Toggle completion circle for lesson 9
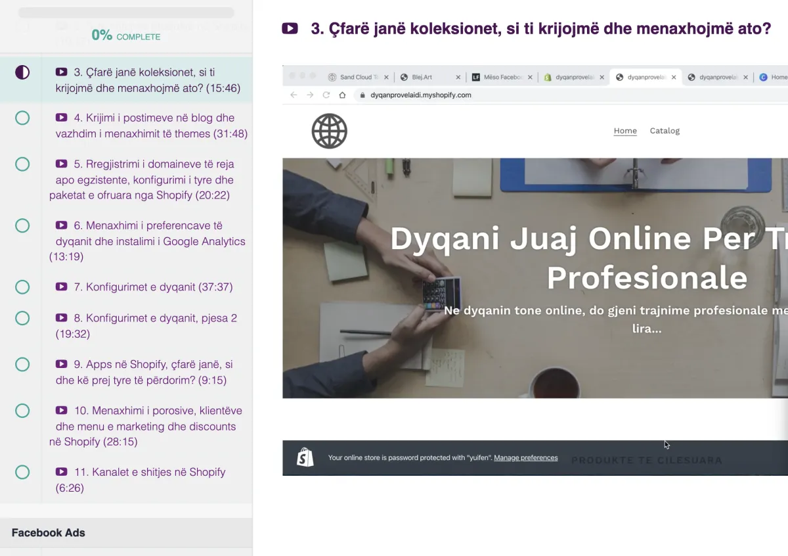788x556 pixels. point(22,364)
